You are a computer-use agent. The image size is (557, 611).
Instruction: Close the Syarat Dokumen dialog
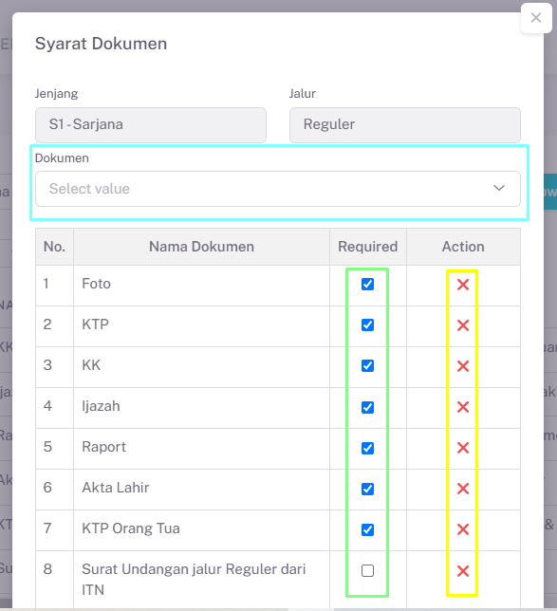(536, 18)
